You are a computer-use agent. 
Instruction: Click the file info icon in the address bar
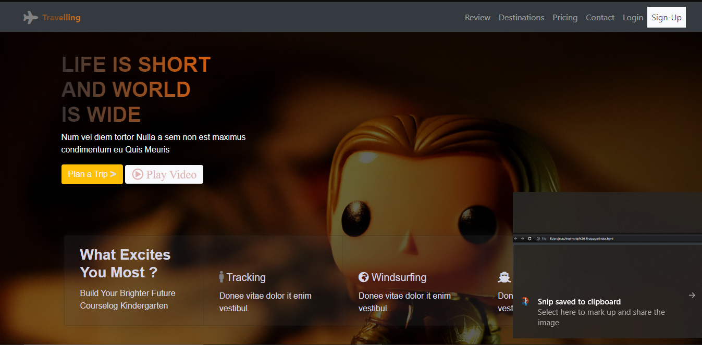[538, 238]
